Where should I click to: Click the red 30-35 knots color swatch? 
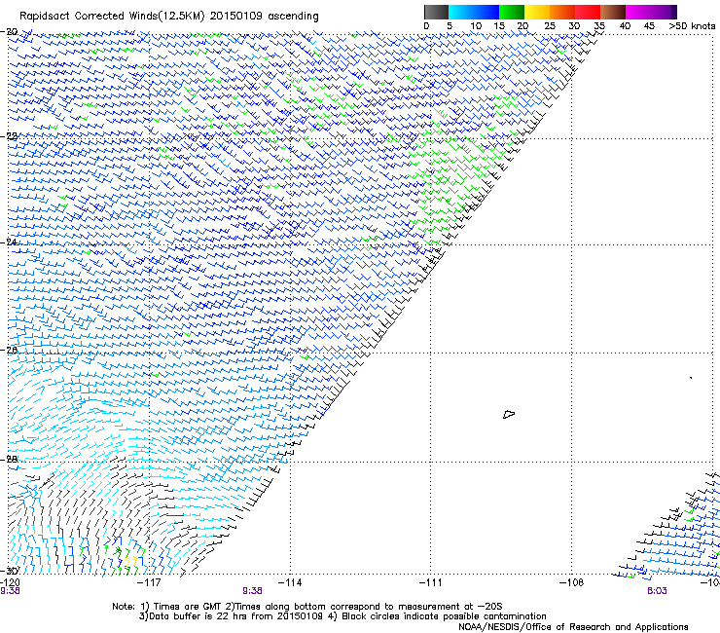[x=588, y=12]
